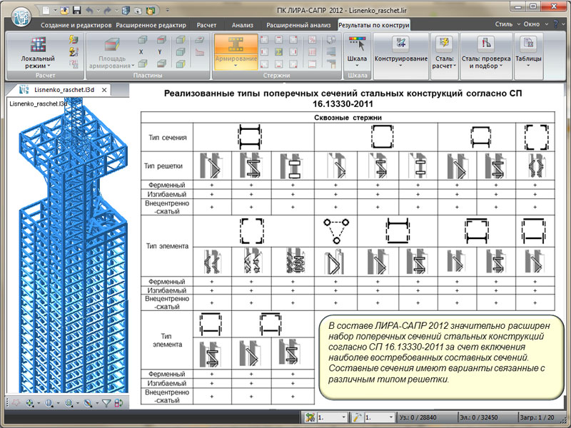Select the Lisnenko_raschet.l3d document tab
The width and height of the screenshot is (571, 428).
(63, 90)
